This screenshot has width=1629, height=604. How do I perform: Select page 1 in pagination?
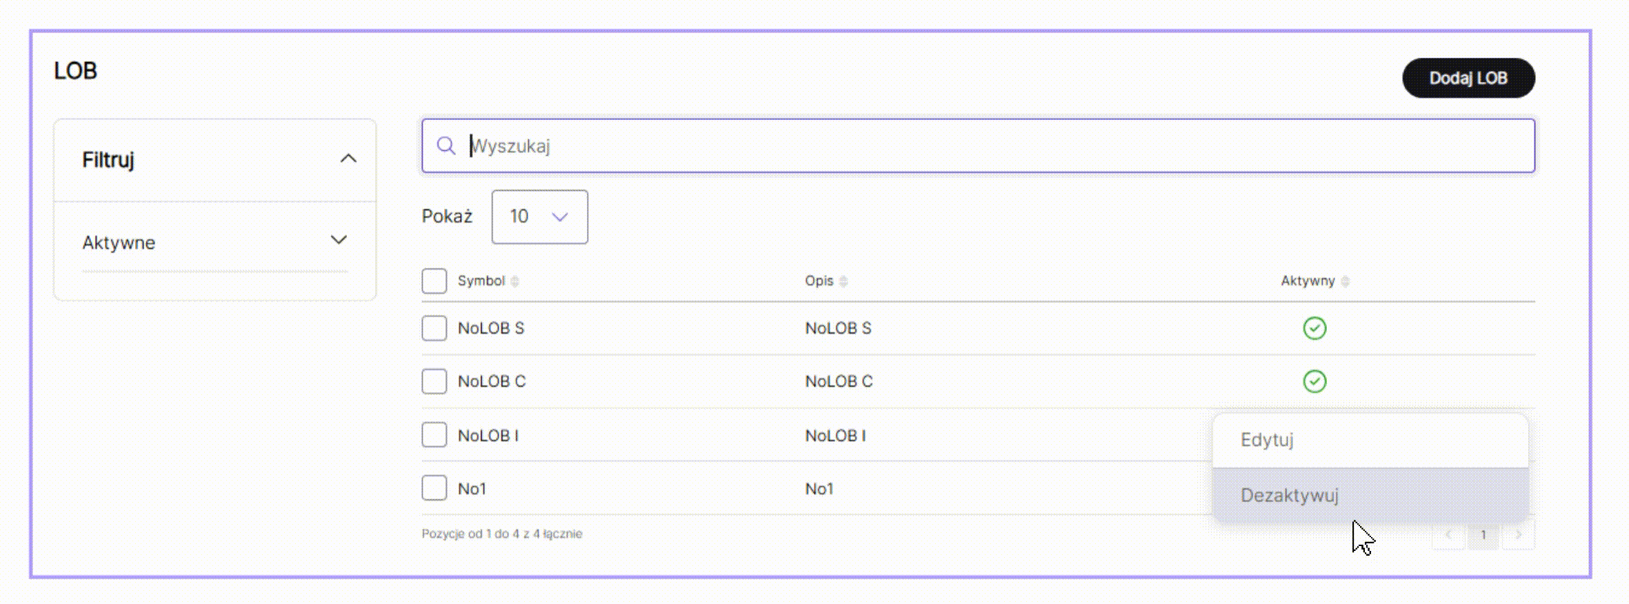(1483, 534)
